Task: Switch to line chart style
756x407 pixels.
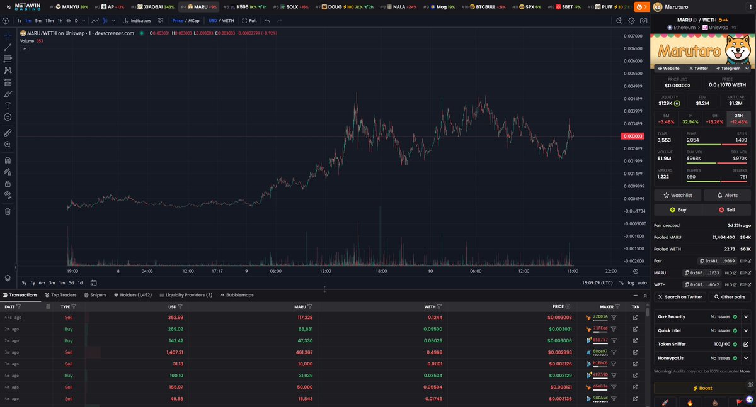Action: (95, 20)
